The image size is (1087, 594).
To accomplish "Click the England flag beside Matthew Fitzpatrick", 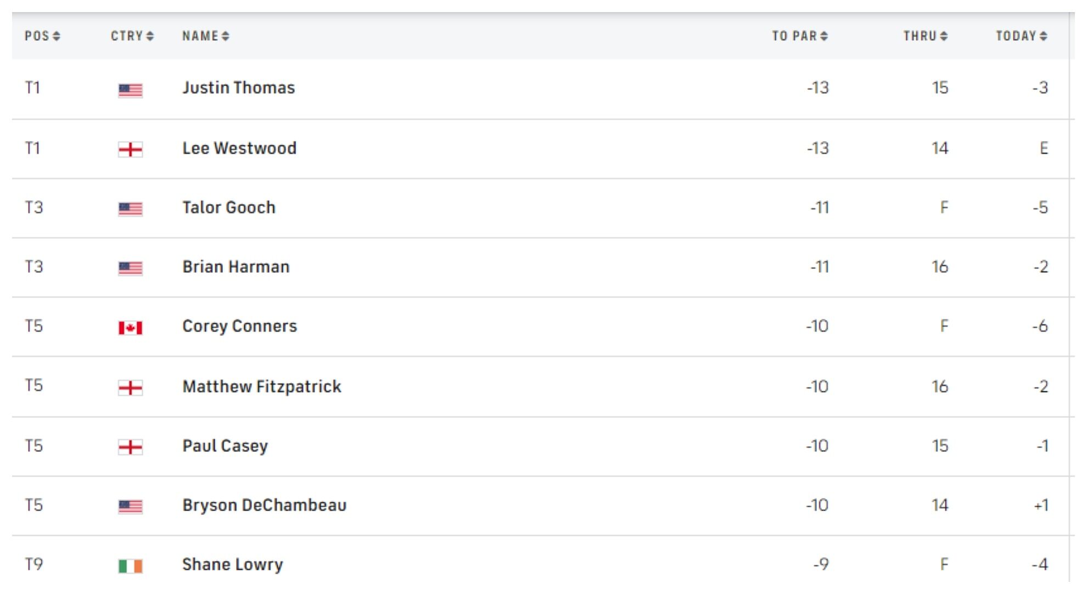I will 130,388.
